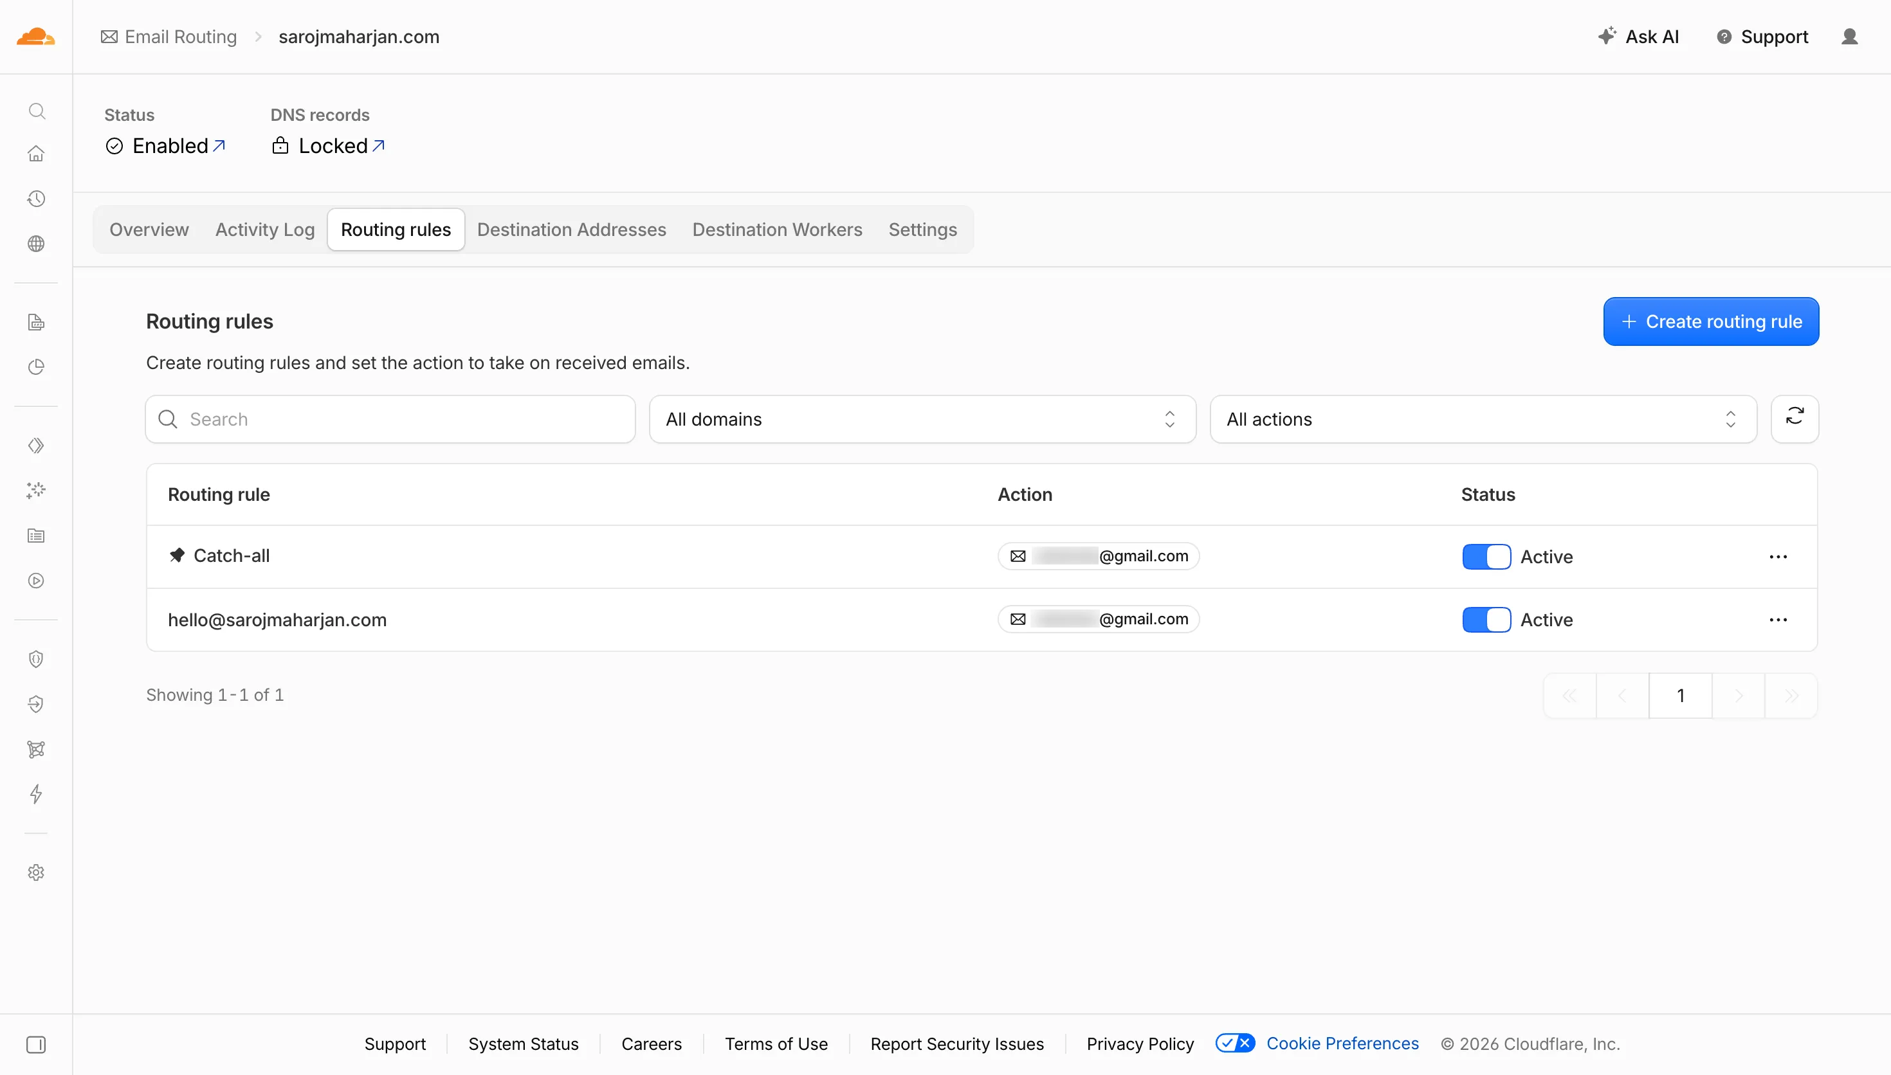Disable the Catch-all rule toggle
Viewport: 1891px width, 1075px height.
click(x=1486, y=557)
